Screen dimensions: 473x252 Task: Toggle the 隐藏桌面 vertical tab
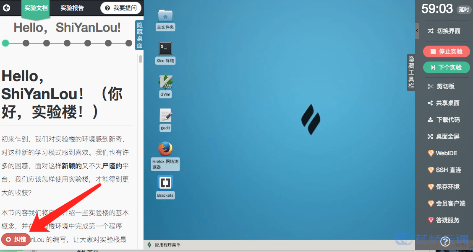(x=140, y=35)
